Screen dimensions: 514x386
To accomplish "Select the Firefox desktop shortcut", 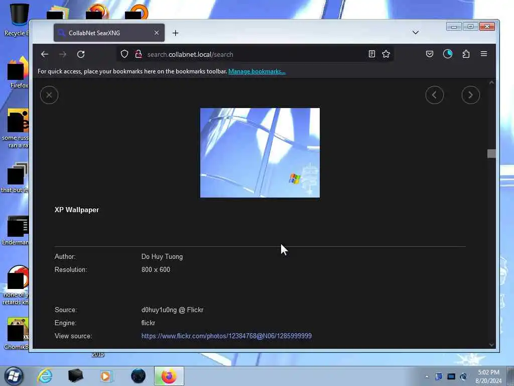I will click(x=18, y=72).
